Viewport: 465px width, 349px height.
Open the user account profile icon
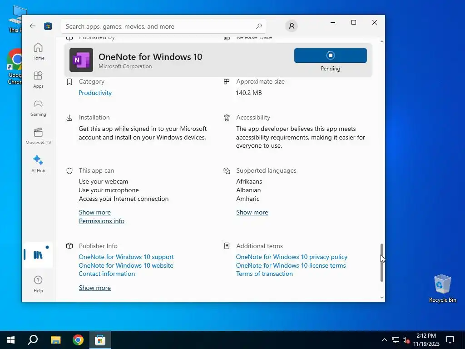point(292,26)
